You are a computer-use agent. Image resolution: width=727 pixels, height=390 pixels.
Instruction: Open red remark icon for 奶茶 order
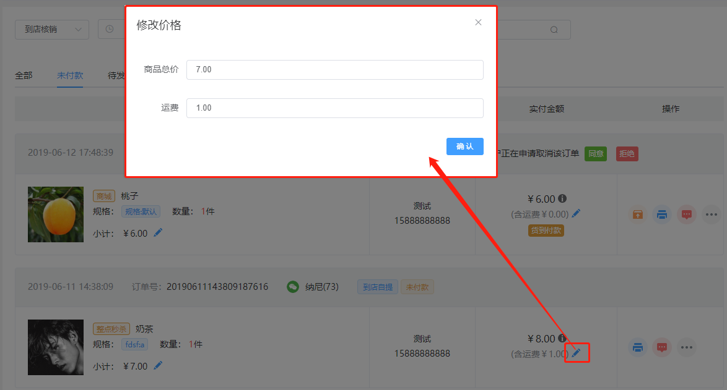pos(662,347)
